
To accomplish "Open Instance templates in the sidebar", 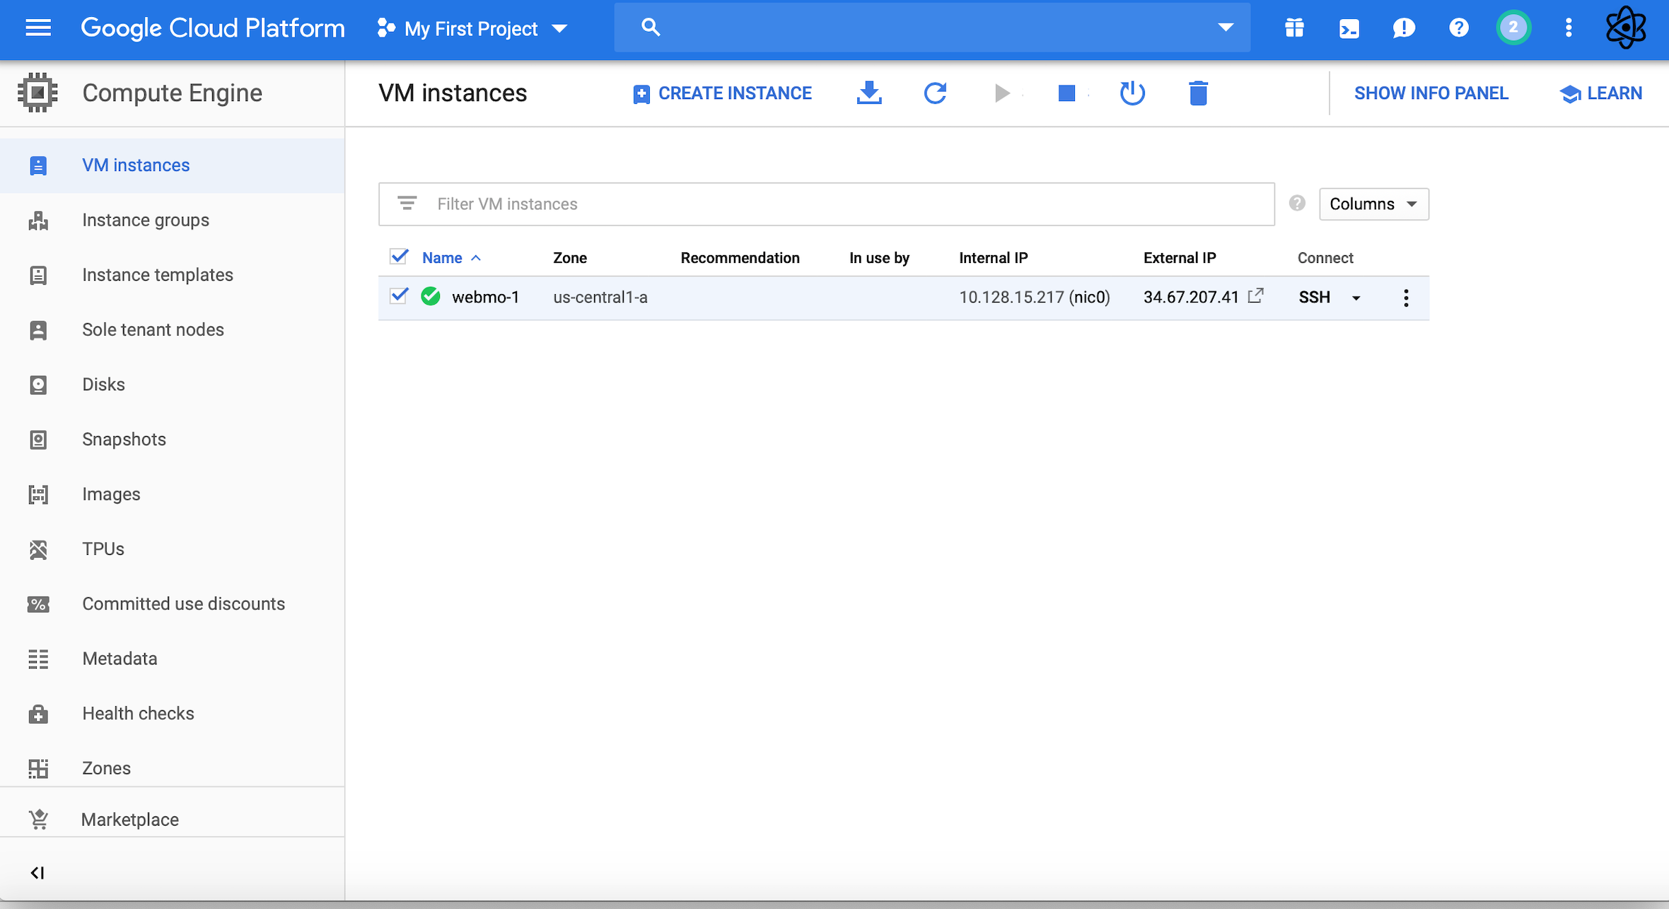I will (157, 275).
